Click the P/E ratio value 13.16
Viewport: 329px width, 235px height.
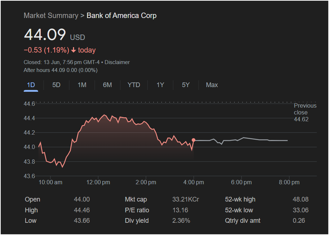click(x=180, y=210)
